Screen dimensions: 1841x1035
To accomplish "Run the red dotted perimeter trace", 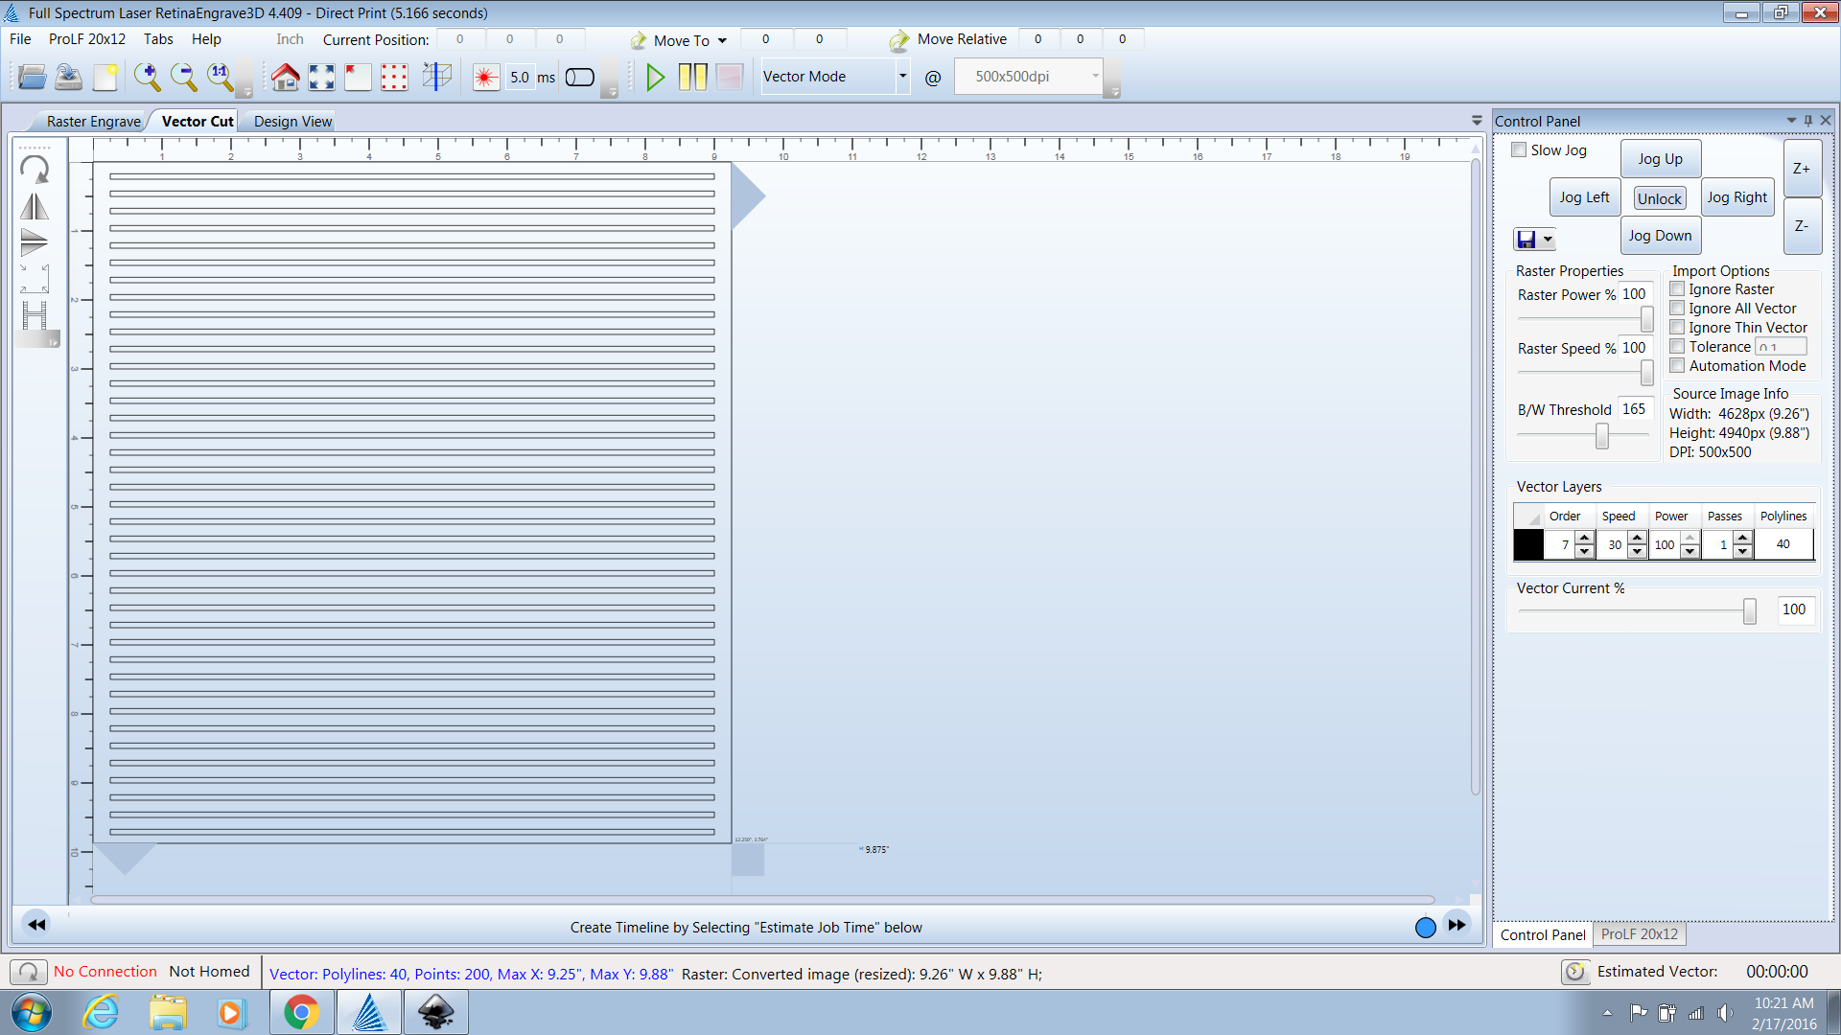I will [x=394, y=77].
